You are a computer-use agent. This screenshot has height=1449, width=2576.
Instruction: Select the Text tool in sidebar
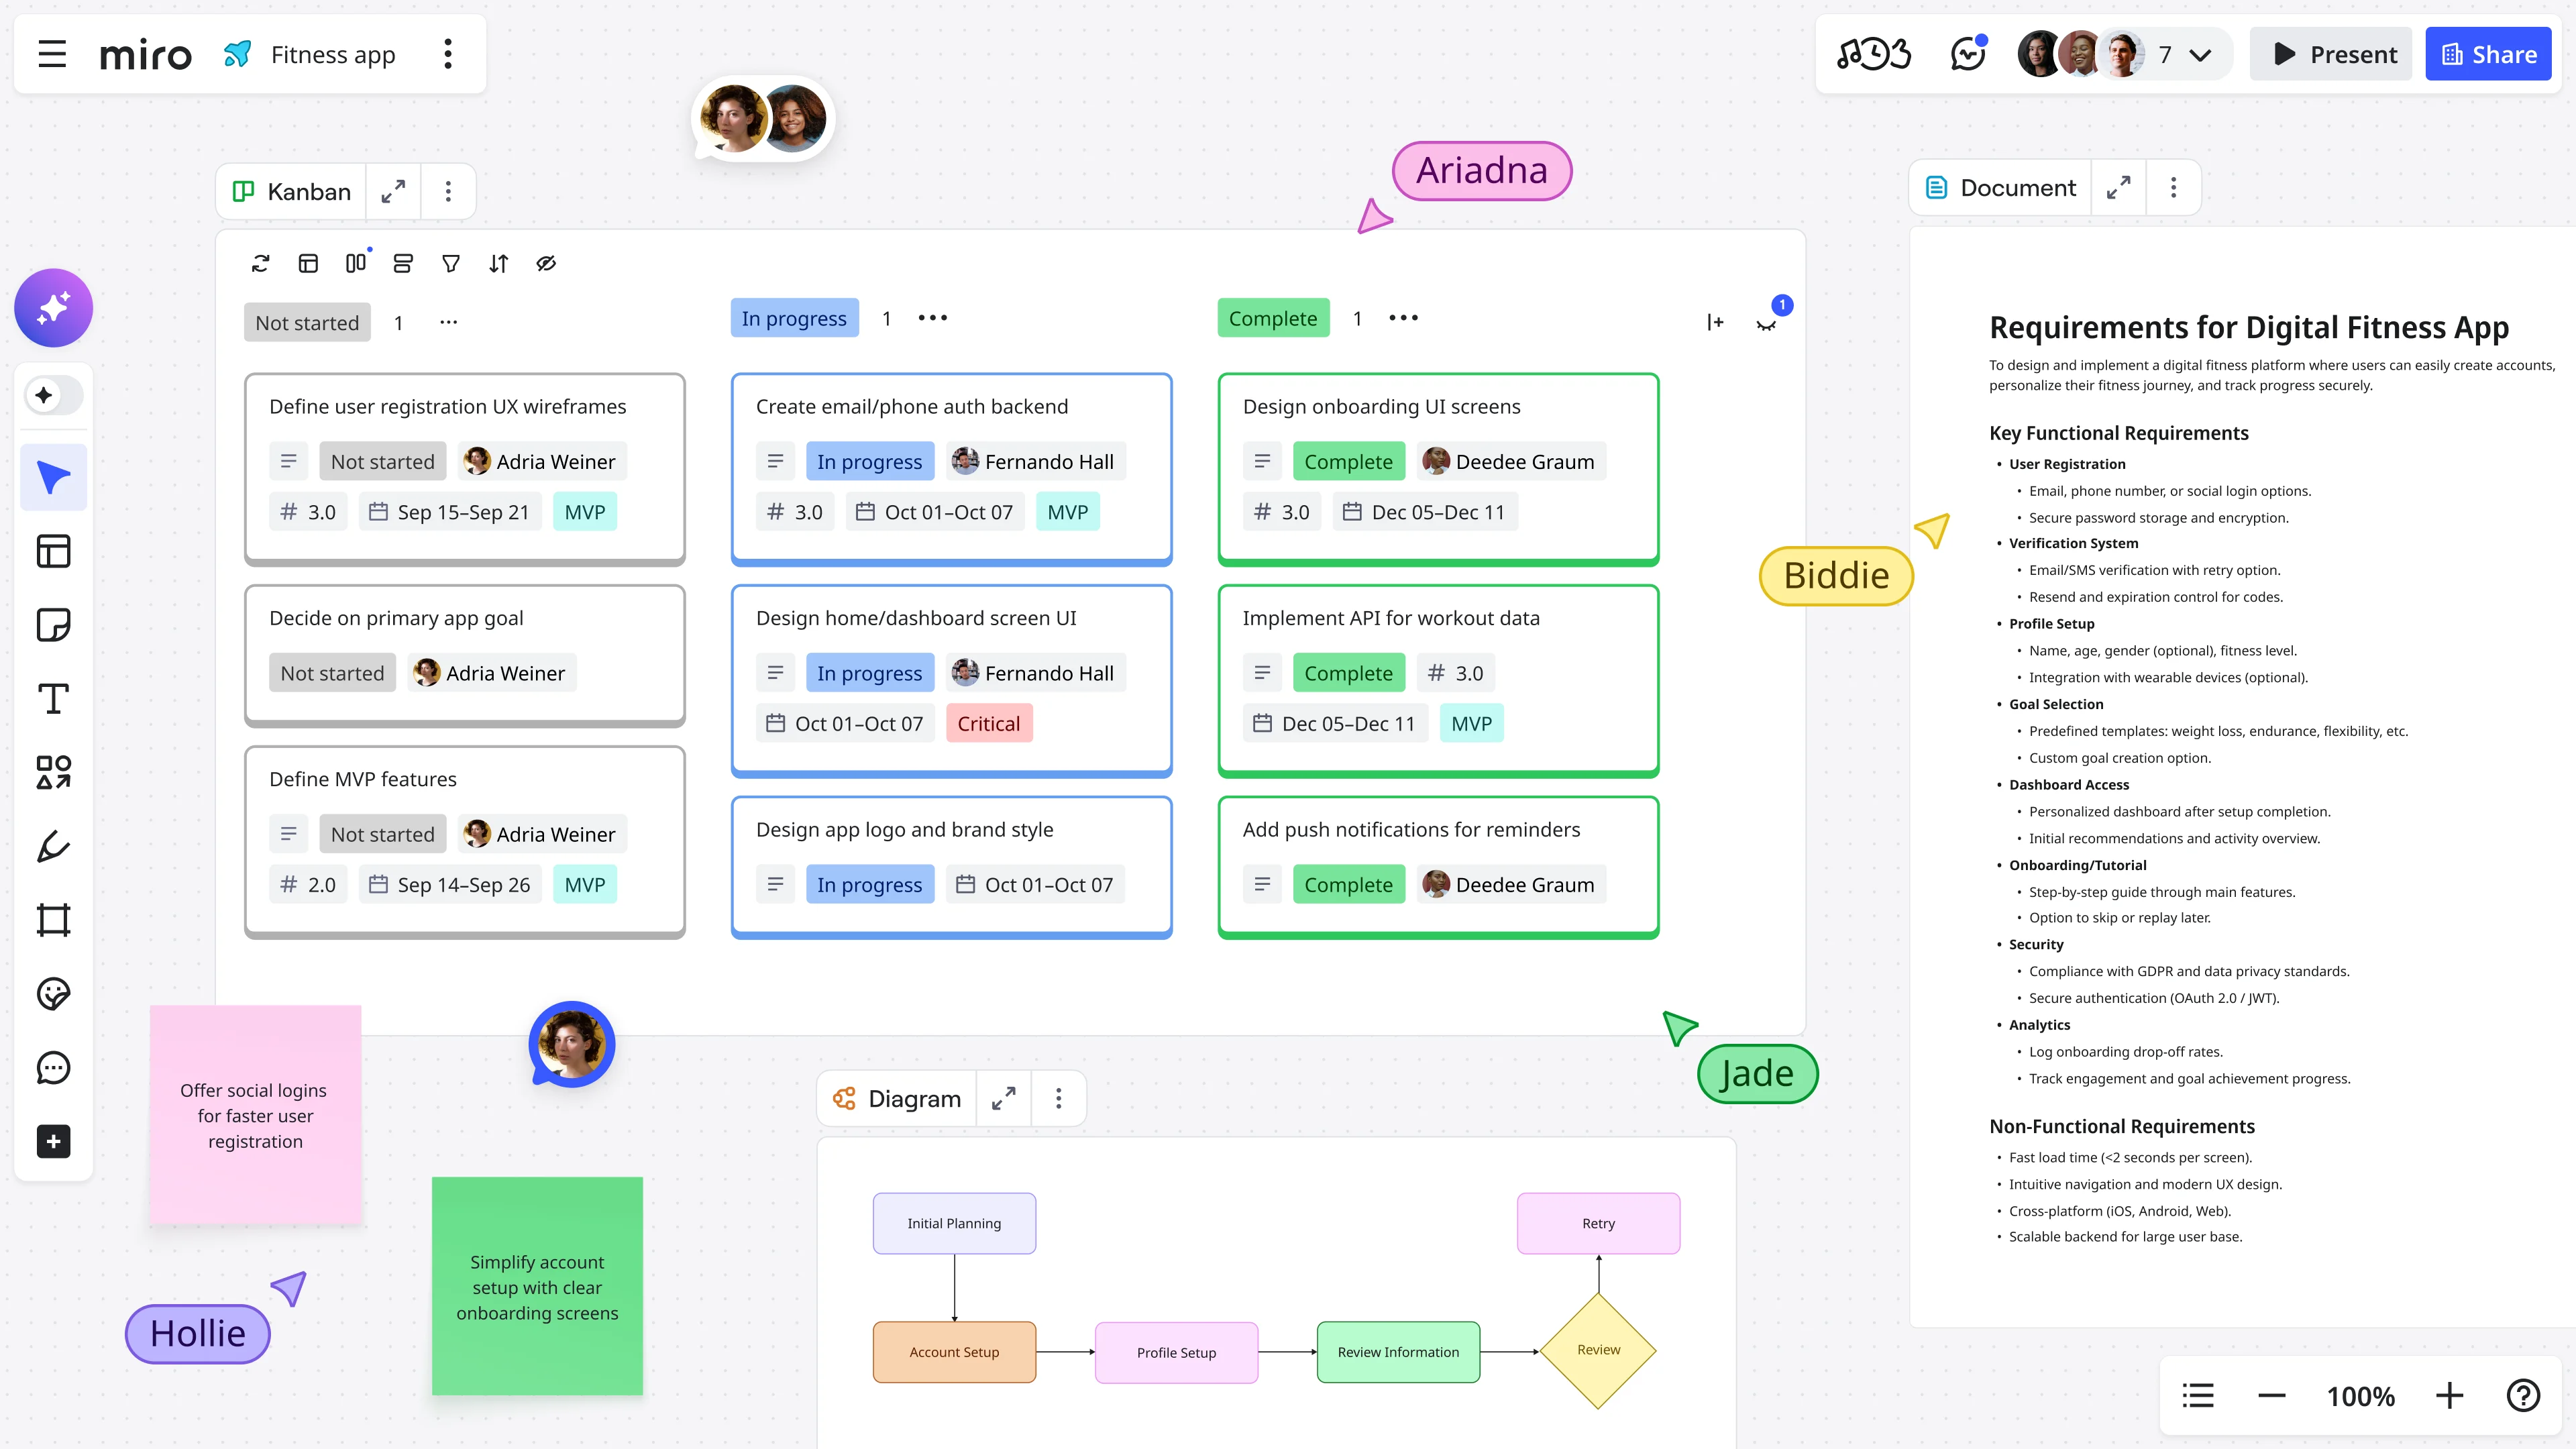coord(53,699)
